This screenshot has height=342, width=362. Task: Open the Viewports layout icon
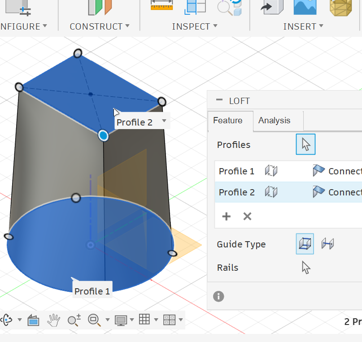point(169,320)
